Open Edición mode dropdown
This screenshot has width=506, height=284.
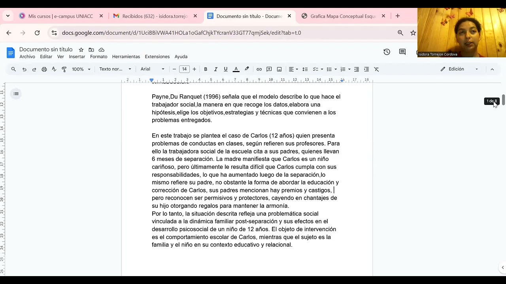click(x=459, y=69)
